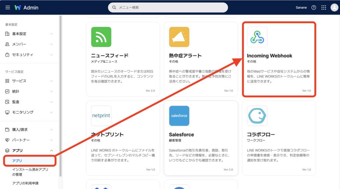Expand the 監査 menu chevron

pyautogui.click(x=51, y=102)
